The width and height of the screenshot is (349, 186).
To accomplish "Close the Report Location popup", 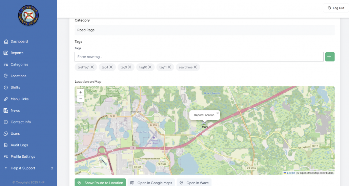I will coord(218,113).
